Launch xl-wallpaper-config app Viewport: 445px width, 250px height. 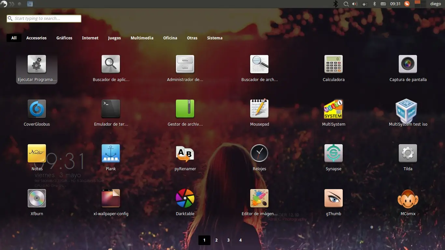coord(111,198)
